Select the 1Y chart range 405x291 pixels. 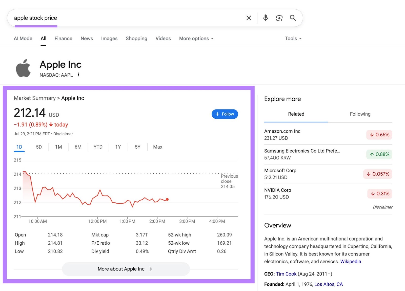(x=118, y=147)
